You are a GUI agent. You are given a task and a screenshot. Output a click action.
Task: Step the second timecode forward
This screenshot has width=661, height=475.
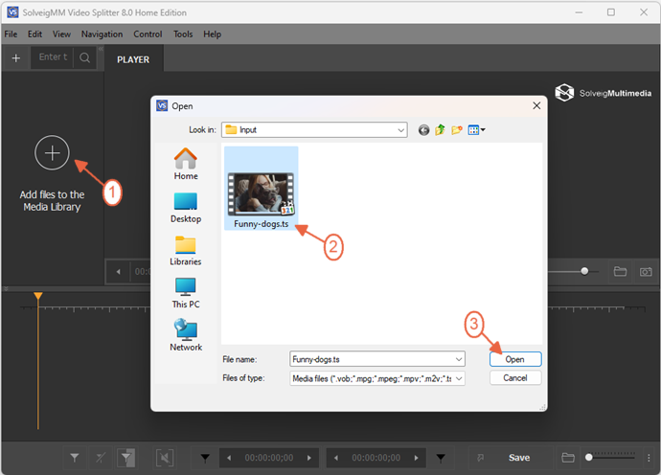pos(417,458)
